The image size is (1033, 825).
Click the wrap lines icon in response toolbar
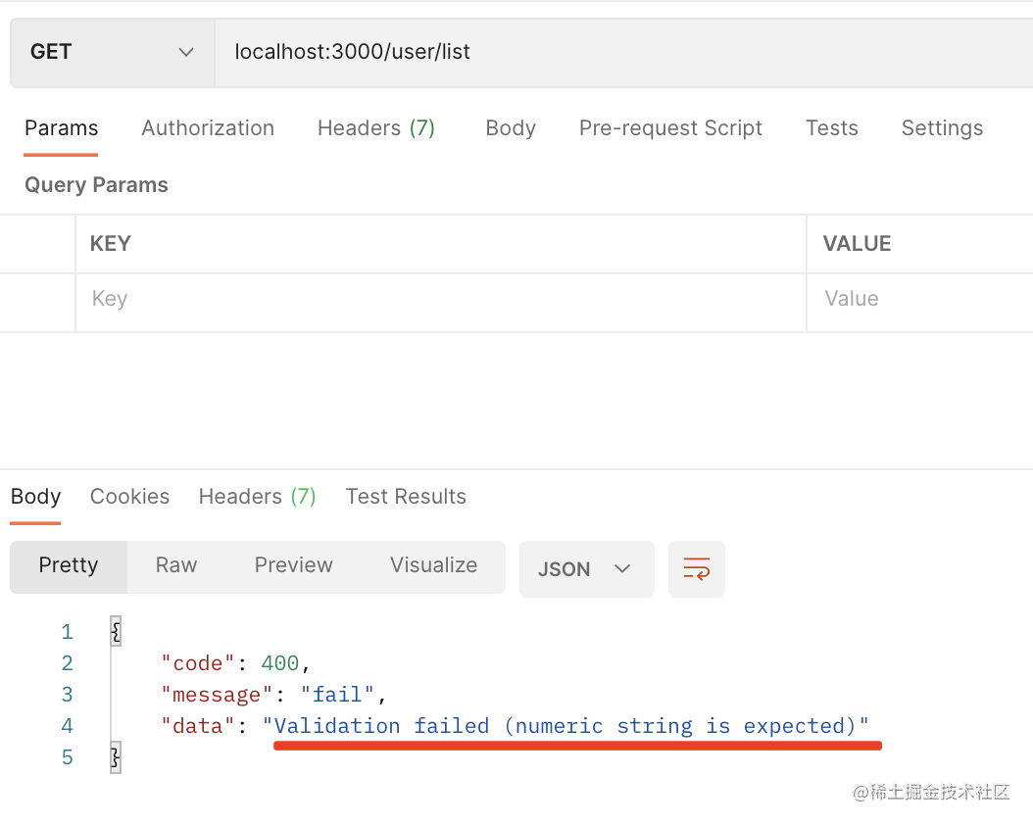(x=696, y=569)
